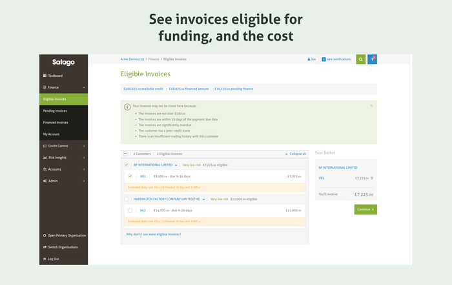The image size is (452, 285).
Task: Click the '£11,900.00' amount in invoice 963 row
Action: pyautogui.click(x=293, y=211)
